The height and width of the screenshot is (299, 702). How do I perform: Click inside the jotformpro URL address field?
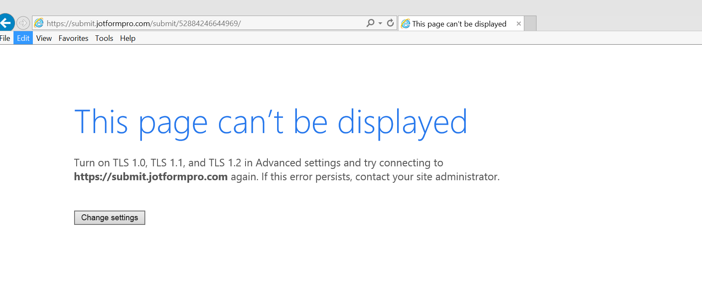point(202,23)
